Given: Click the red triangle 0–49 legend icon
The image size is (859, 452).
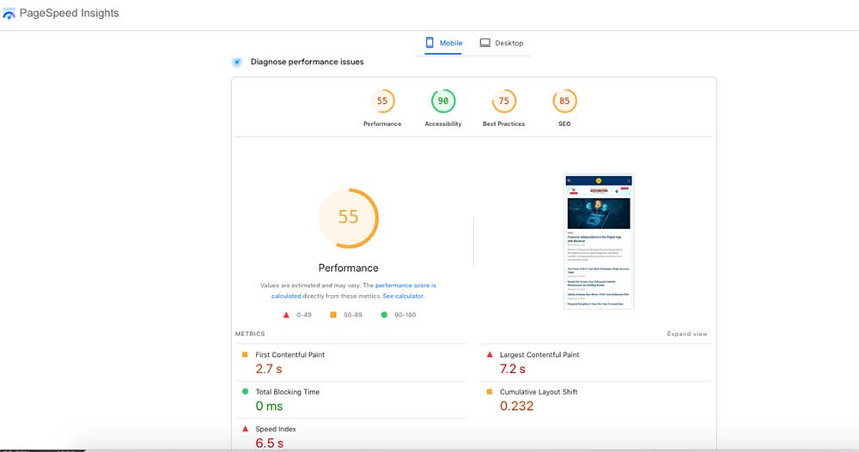Looking at the screenshot, I should [x=285, y=315].
